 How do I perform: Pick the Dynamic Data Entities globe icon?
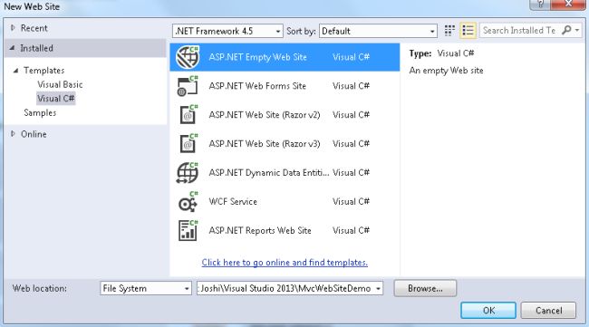(188, 173)
